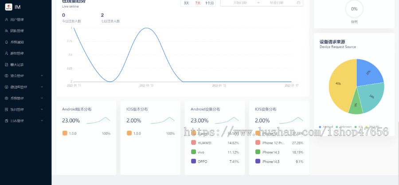Toggle Android series in pie legend
The height and width of the screenshot is (185, 399).
point(326,127)
